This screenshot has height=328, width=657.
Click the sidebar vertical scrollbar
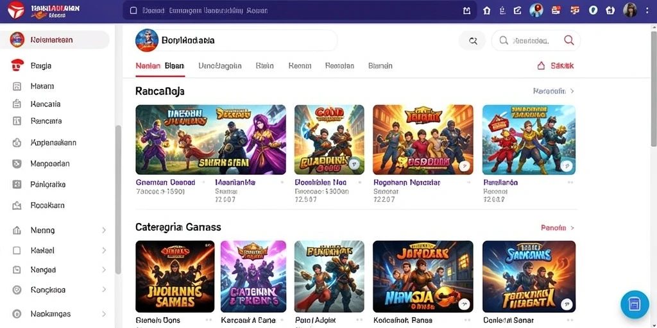(118, 199)
